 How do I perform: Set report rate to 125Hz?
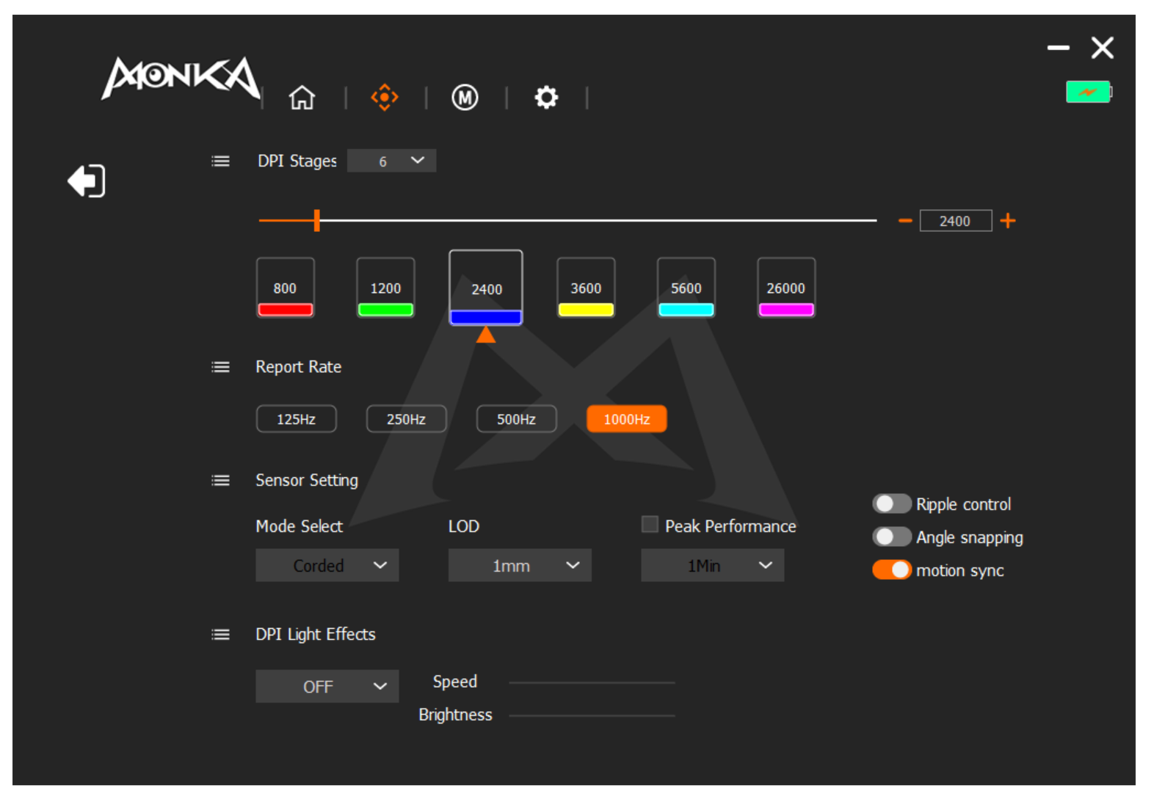[x=296, y=419]
